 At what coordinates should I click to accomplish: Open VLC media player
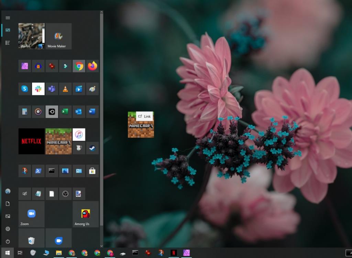(65, 89)
